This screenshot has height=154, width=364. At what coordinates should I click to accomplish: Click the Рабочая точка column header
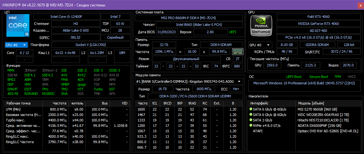[x=23, y=103]
